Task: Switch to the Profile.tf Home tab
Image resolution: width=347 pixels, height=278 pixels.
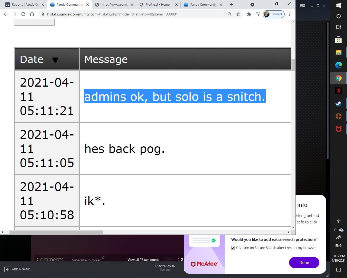Action: [158, 5]
